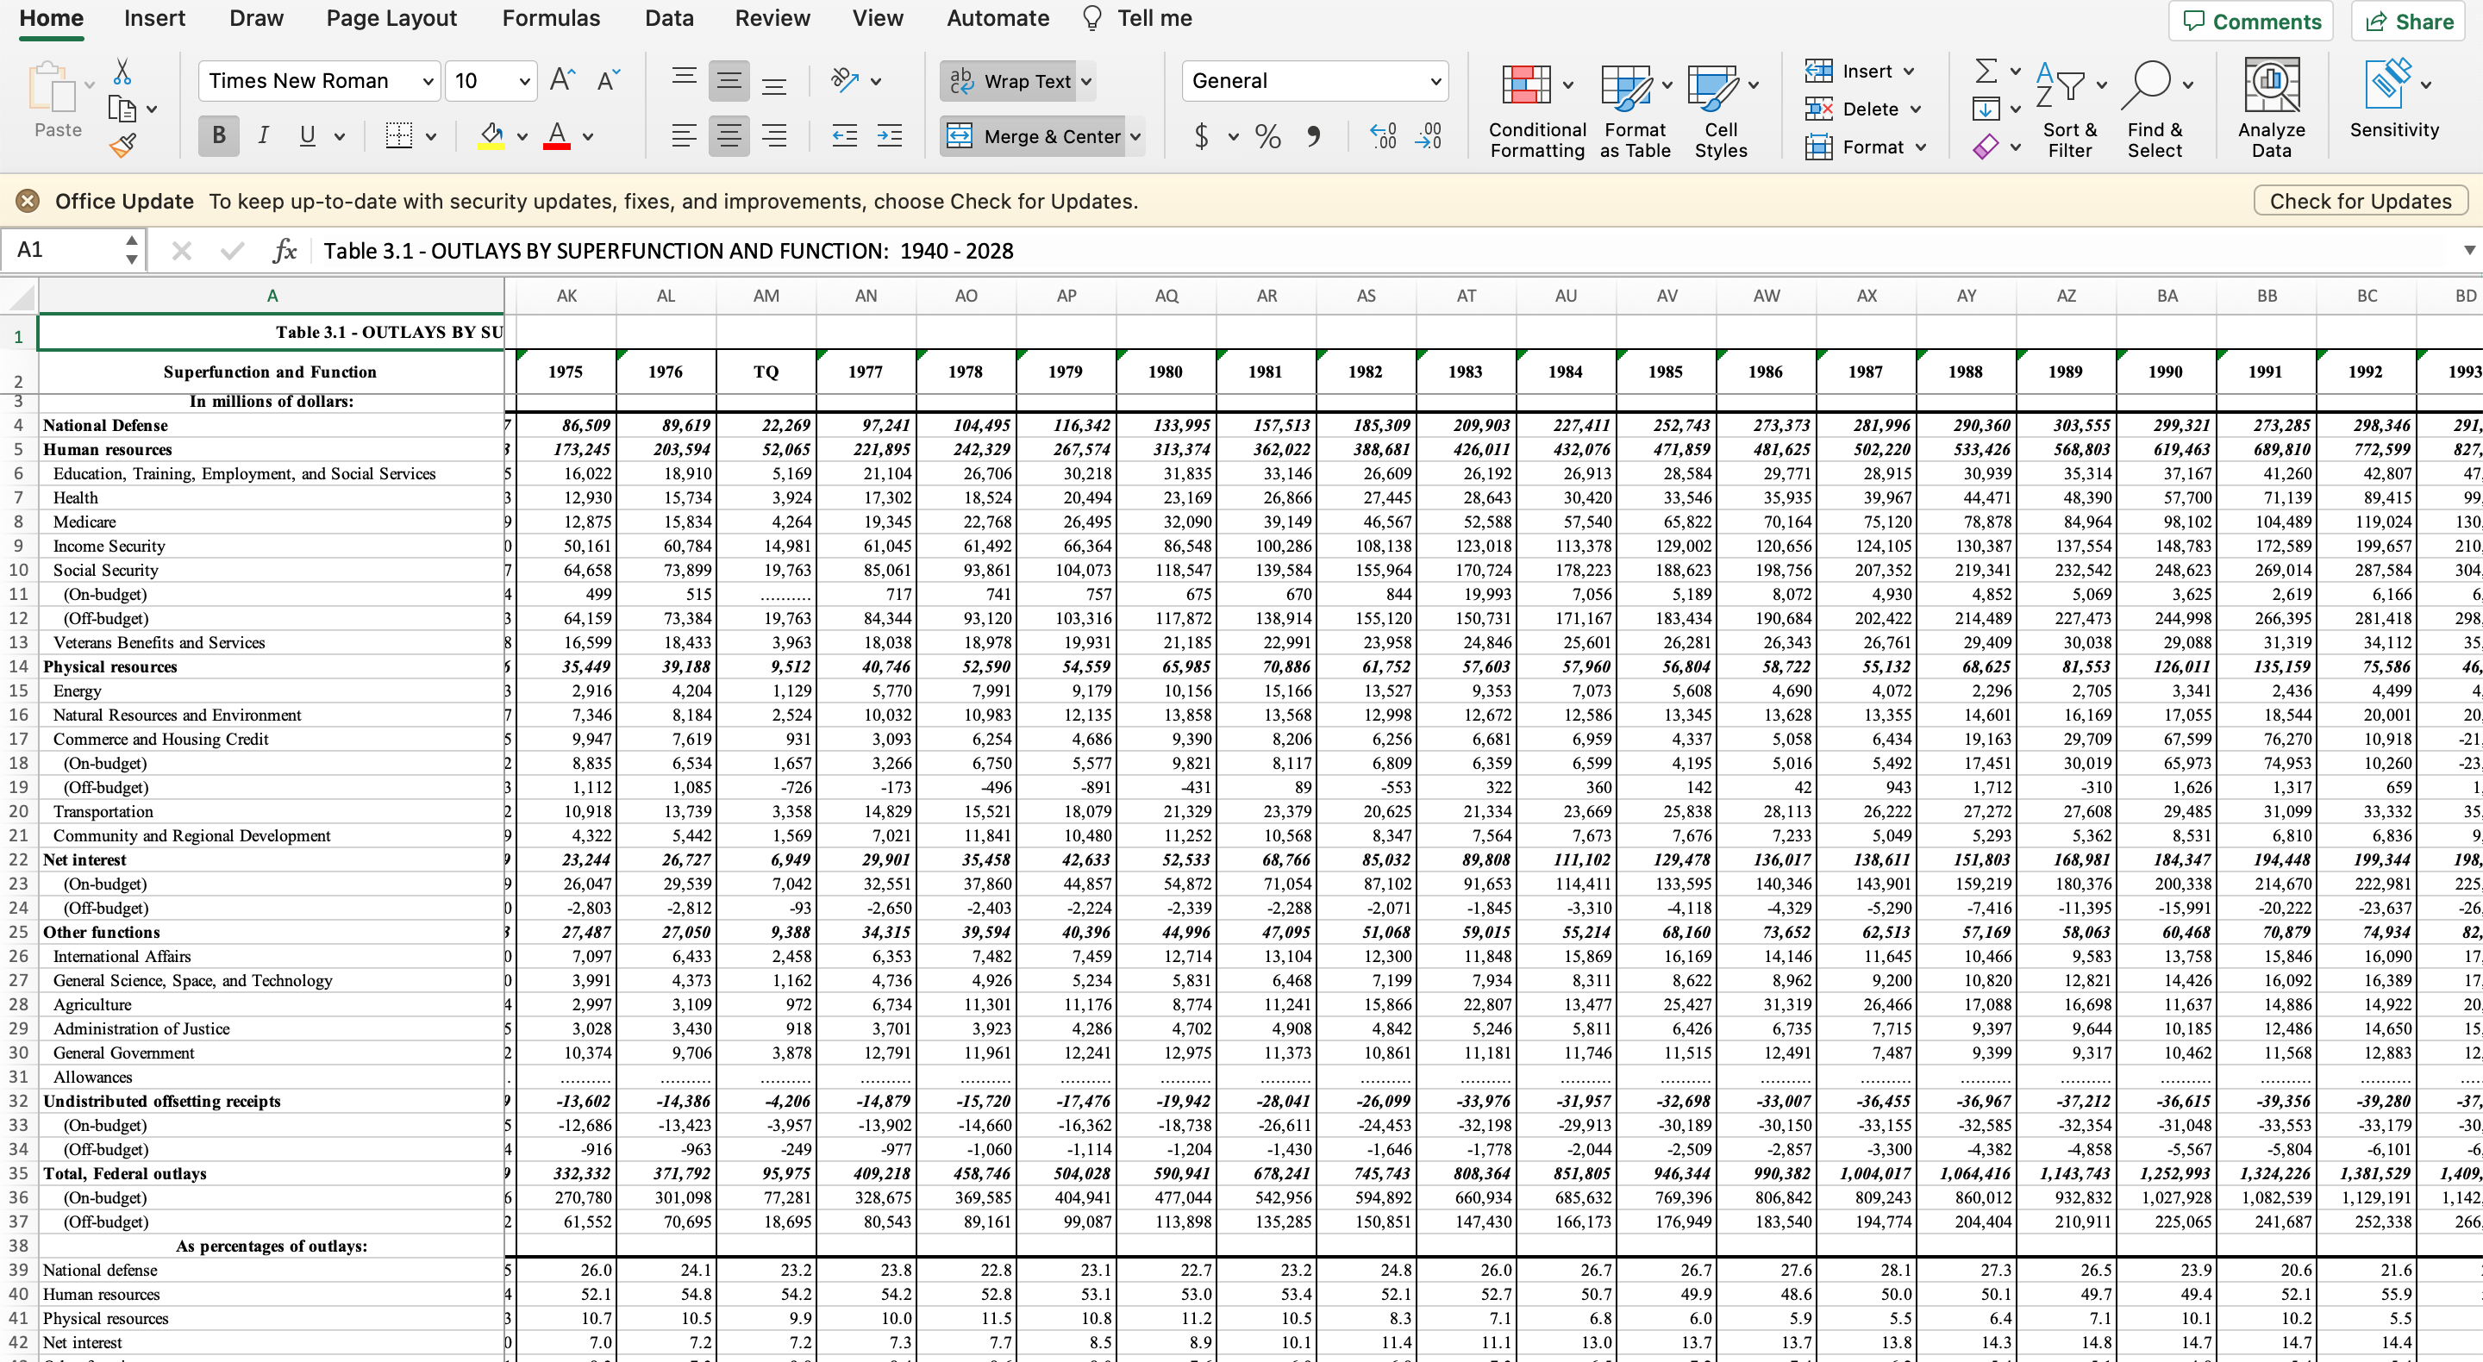Select the Data ribbon tab
The width and height of the screenshot is (2483, 1362).
pos(669,16)
